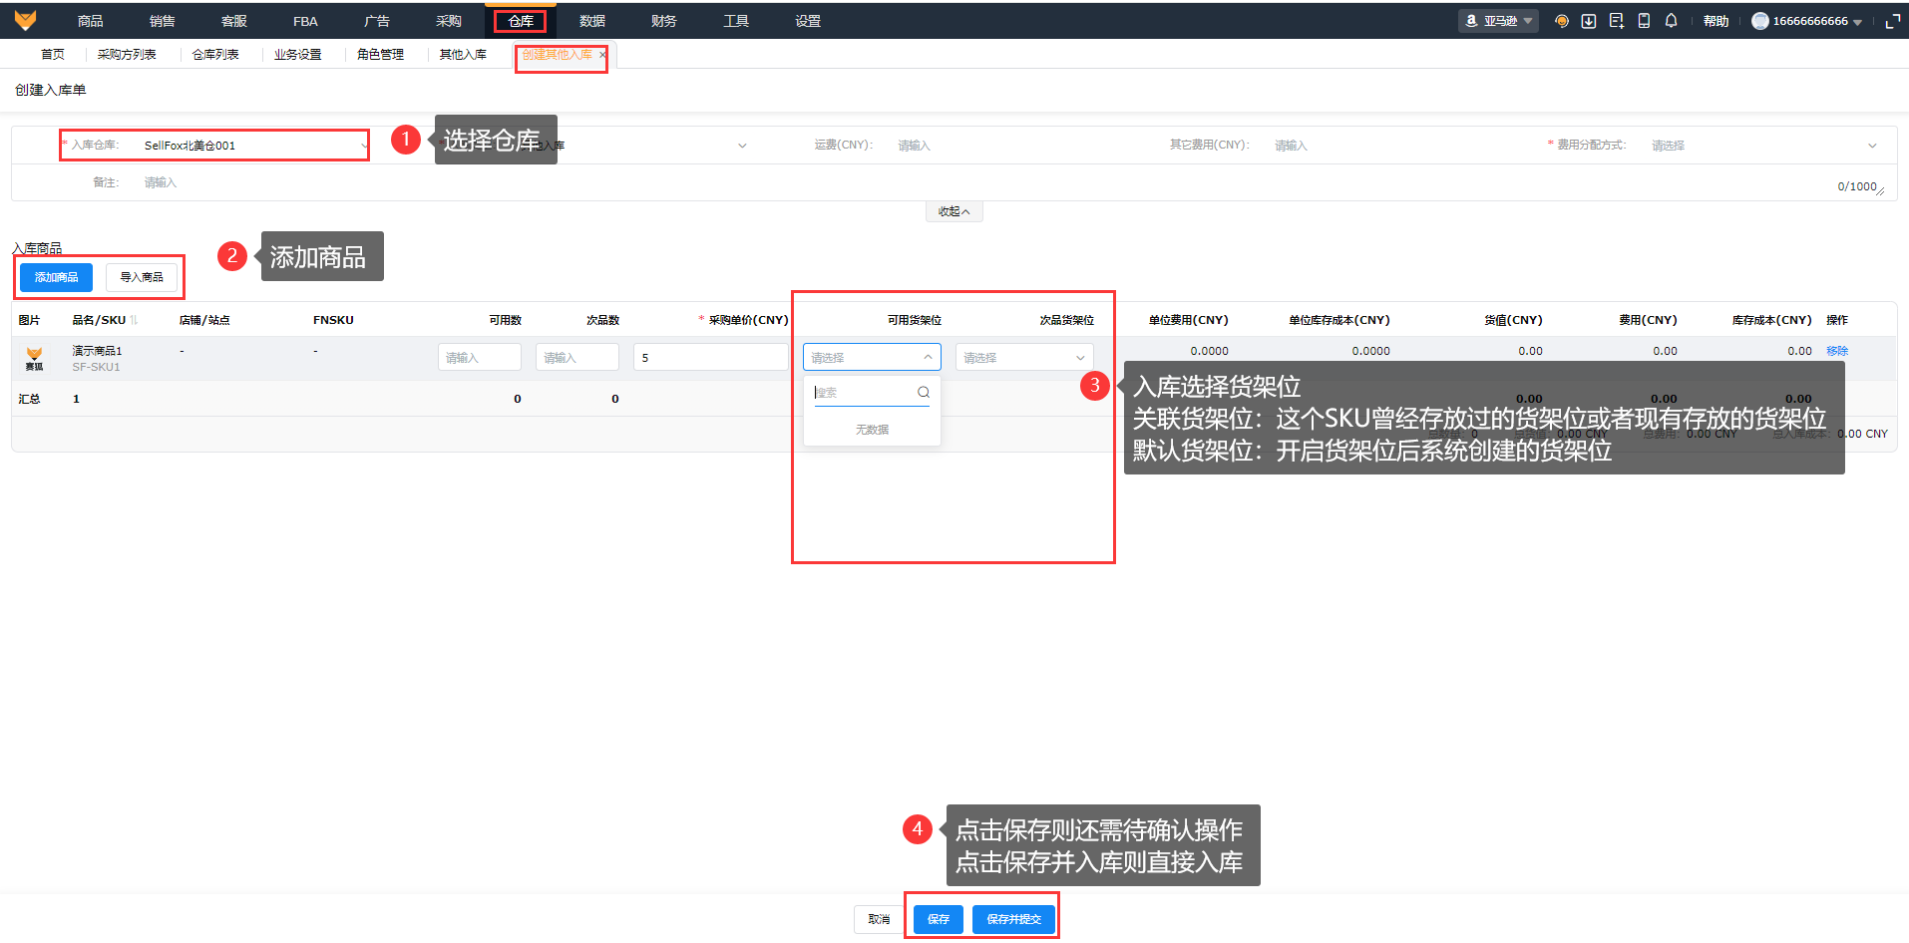The height and width of the screenshot is (943, 1909).
Task: Open the mobile app phone icon
Action: (1644, 21)
